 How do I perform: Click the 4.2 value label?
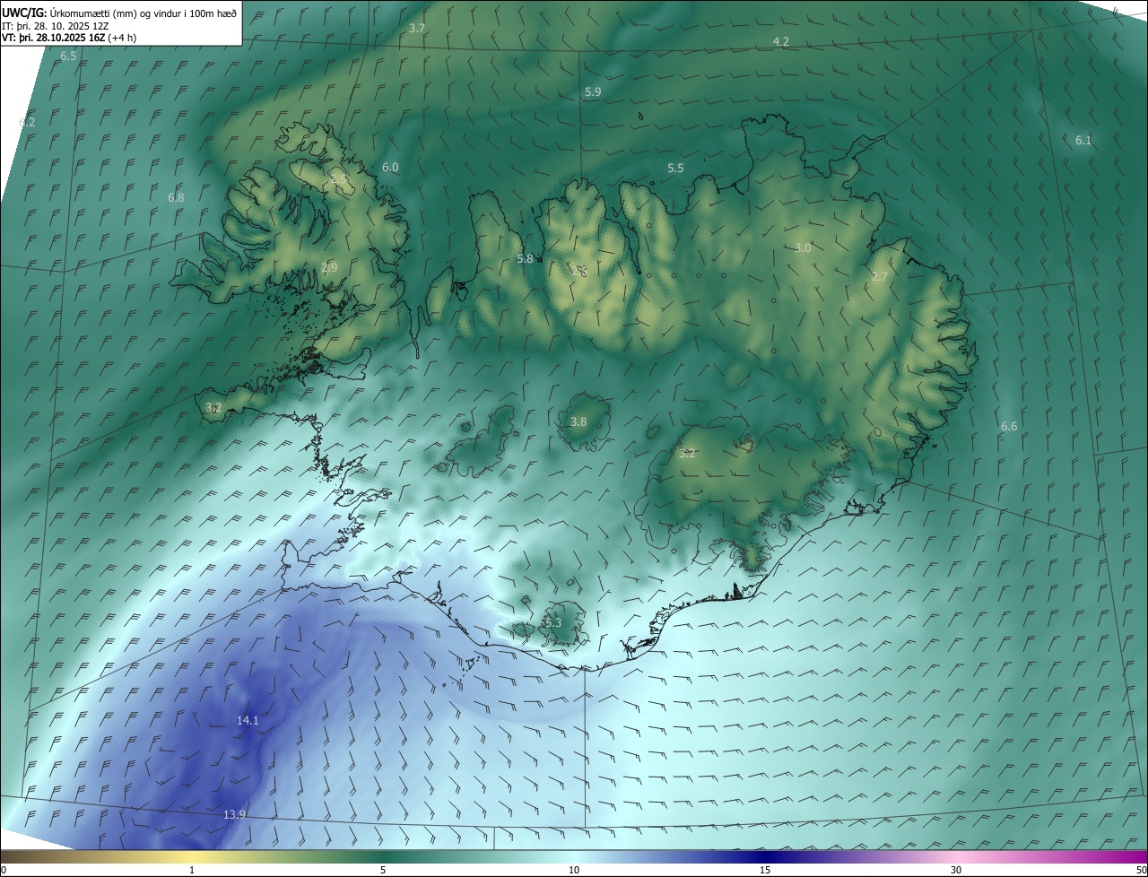(x=781, y=42)
